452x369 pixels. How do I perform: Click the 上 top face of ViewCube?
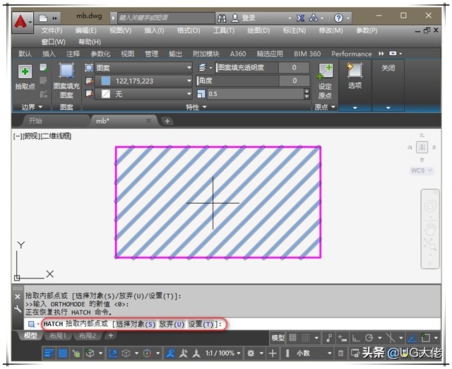pyautogui.click(x=422, y=147)
